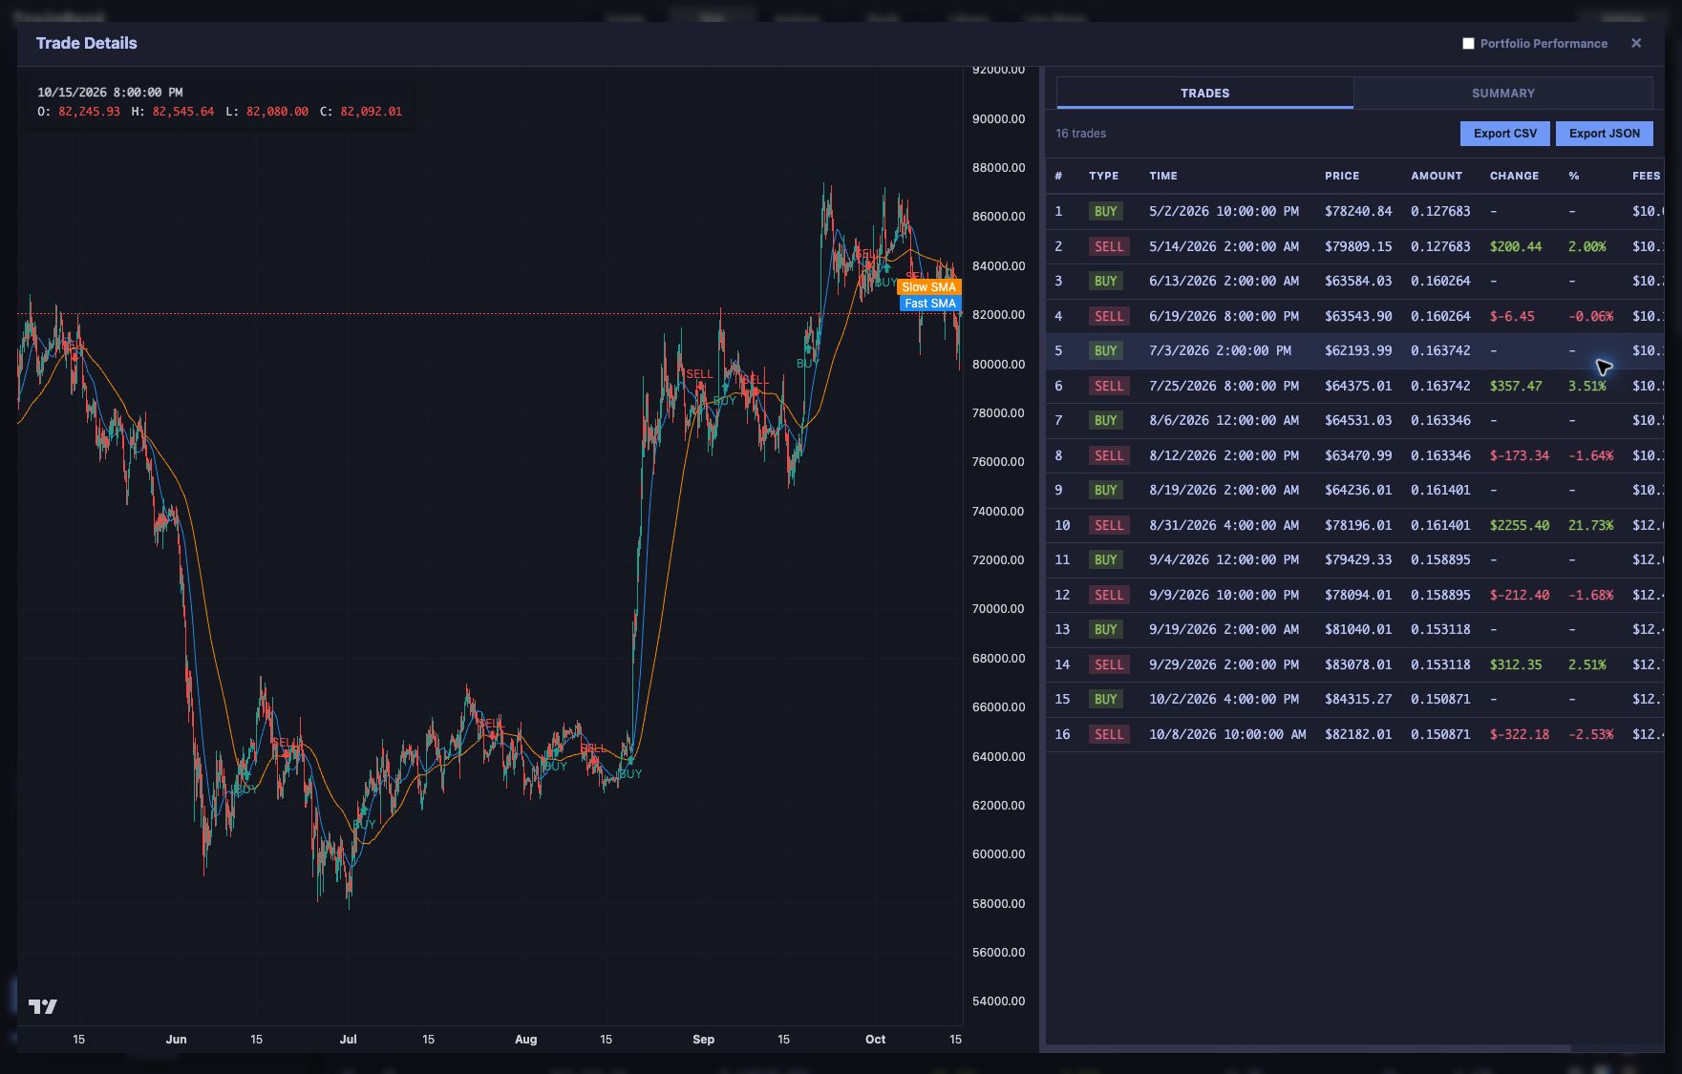Click the 16 trades count label
Image resolution: width=1682 pixels, height=1074 pixels.
click(1080, 134)
